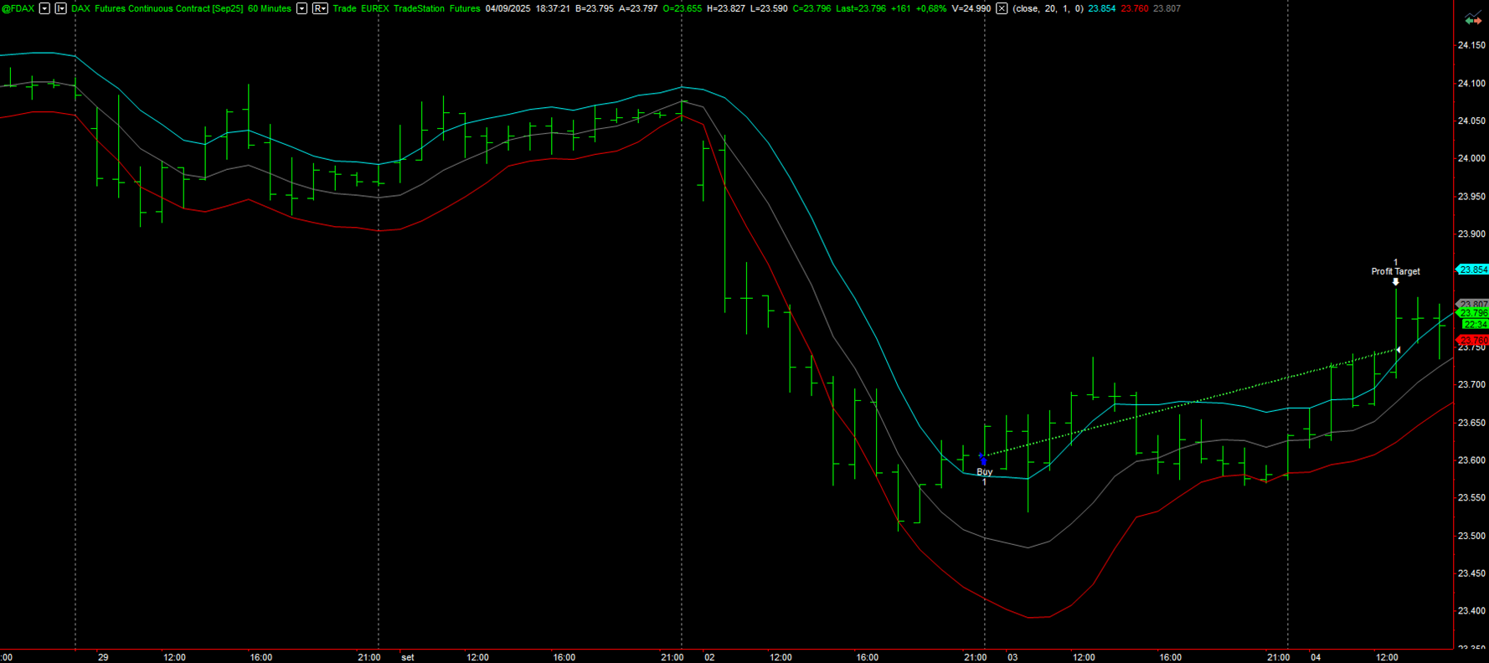Click the 60 Minutes interval text
Viewport: 1489px width, 663px height.
[269, 8]
